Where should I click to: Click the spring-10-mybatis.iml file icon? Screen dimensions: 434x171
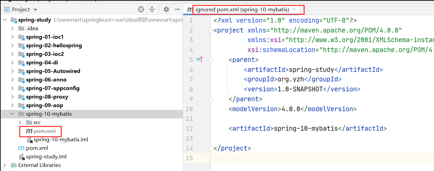(30, 140)
